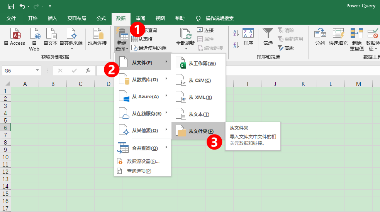Sort ascending A to Z

[236, 33]
